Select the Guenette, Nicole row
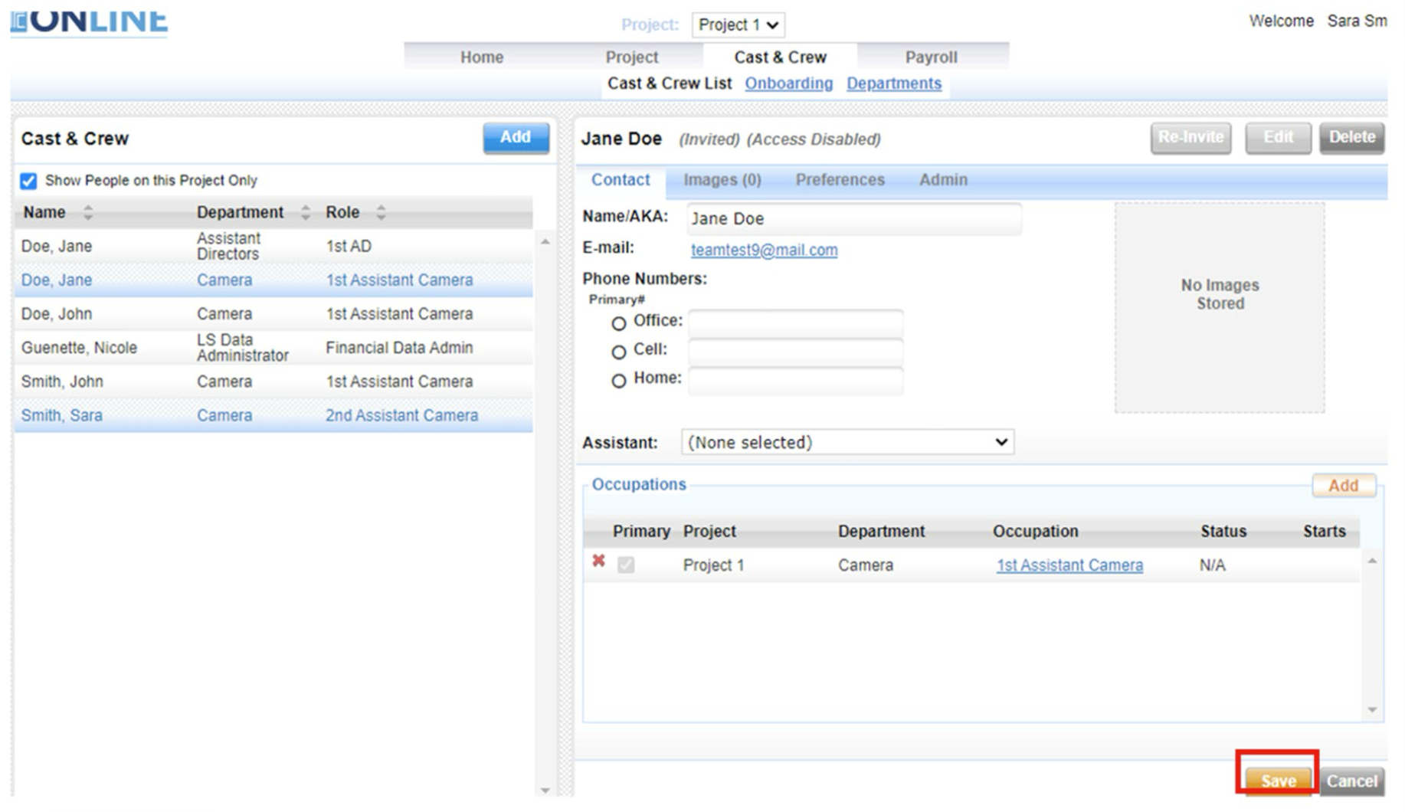Viewport: 1405px width, 812px height. (273, 348)
